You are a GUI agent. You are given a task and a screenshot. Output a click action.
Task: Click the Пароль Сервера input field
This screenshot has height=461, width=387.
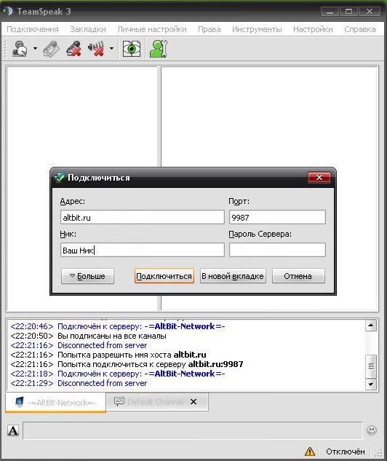(x=277, y=250)
